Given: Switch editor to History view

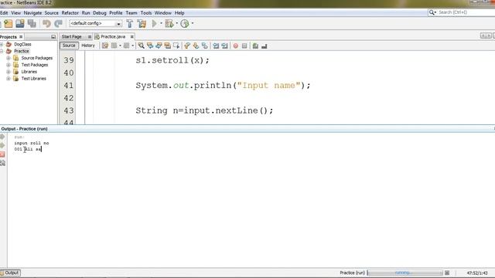Looking at the screenshot, I should tap(88, 46).
